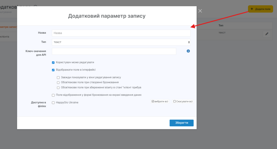Click the pencil edit icon in table row

pos(267,34)
